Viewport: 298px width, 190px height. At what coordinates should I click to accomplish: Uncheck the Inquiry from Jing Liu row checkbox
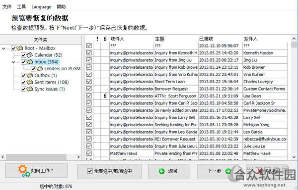pyautogui.click(x=89, y=60)
